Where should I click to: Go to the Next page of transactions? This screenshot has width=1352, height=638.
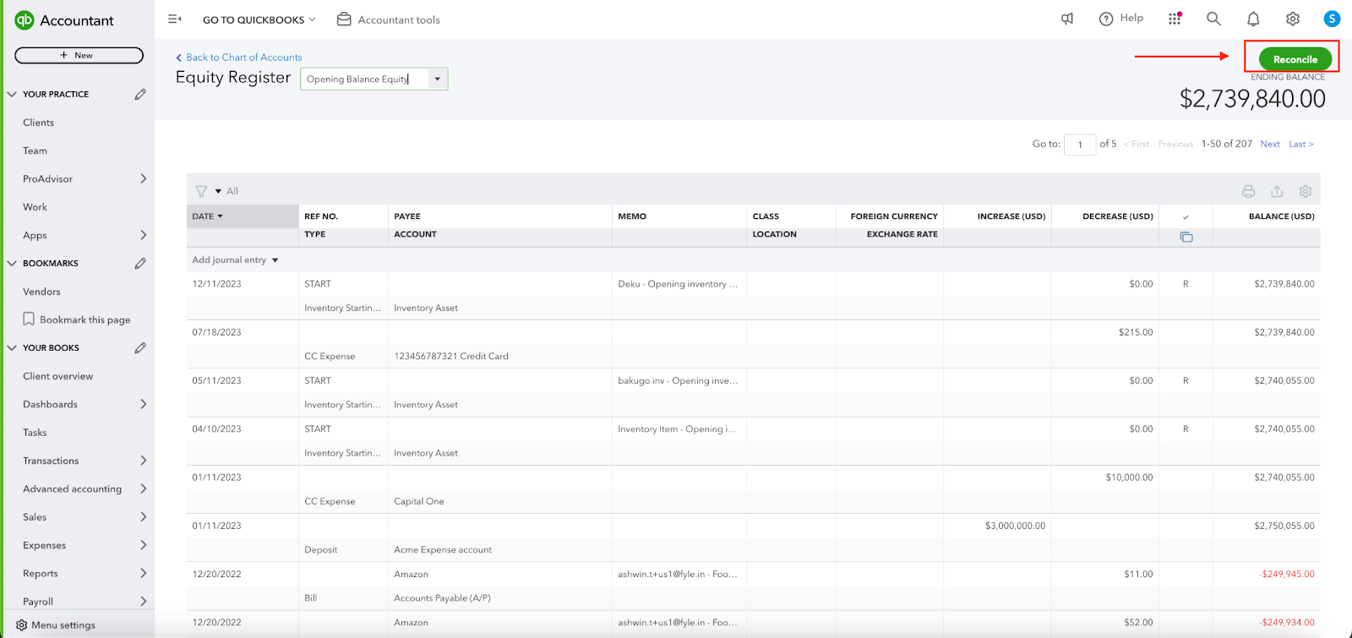click(1270, 145)
